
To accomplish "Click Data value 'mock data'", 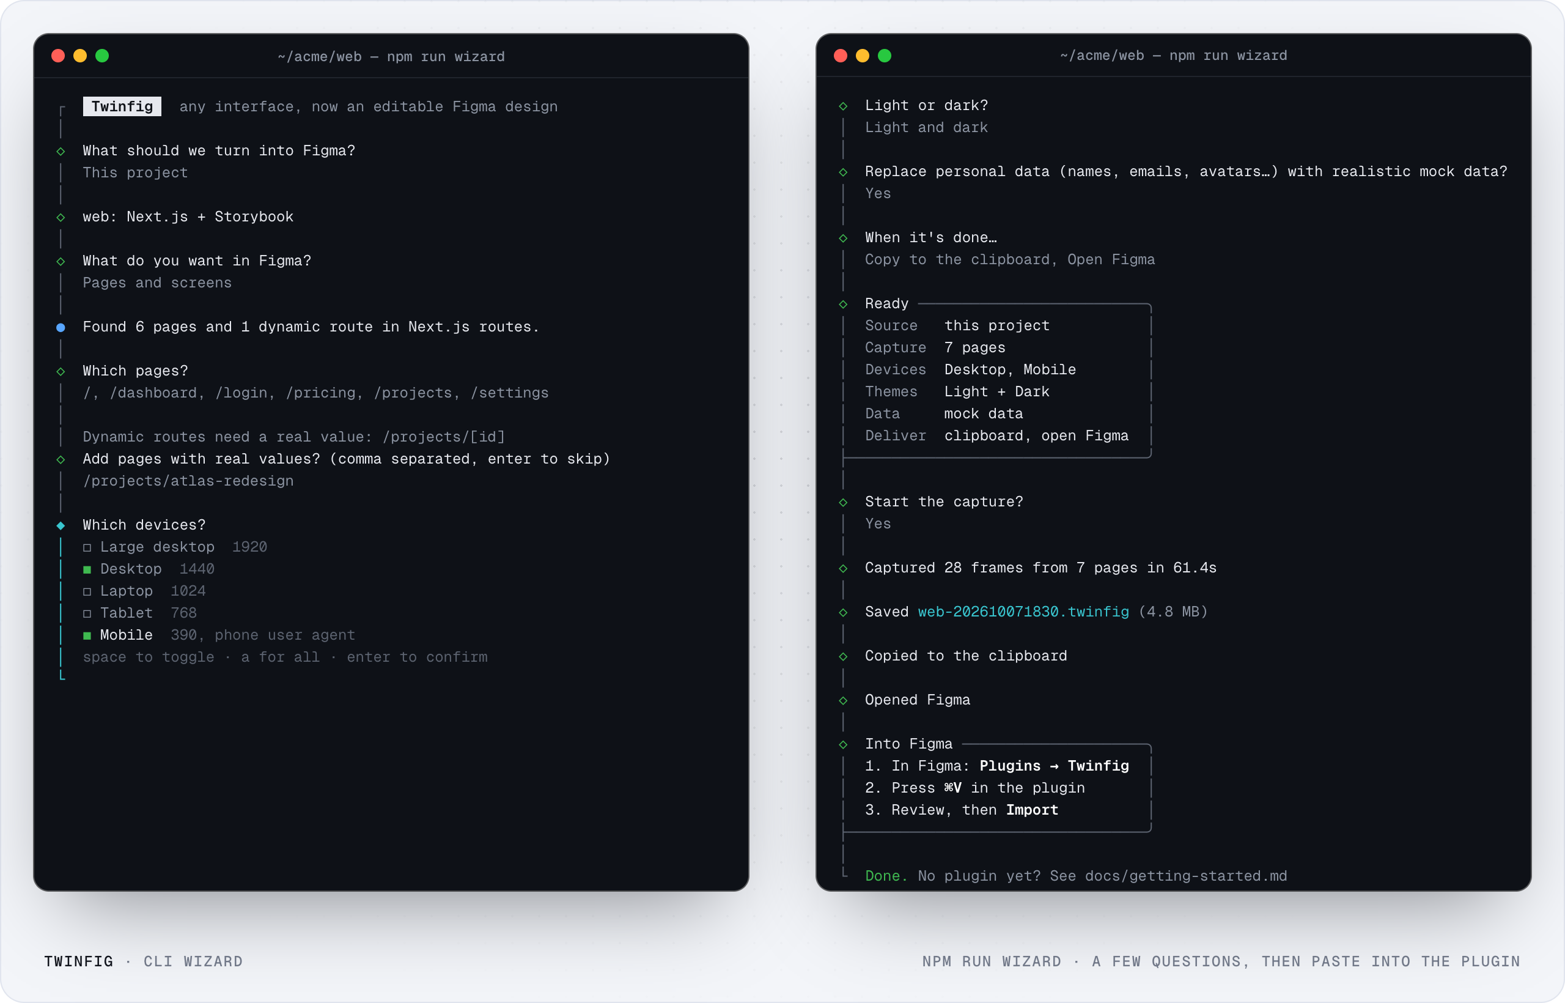I will [x=983, y=413].
